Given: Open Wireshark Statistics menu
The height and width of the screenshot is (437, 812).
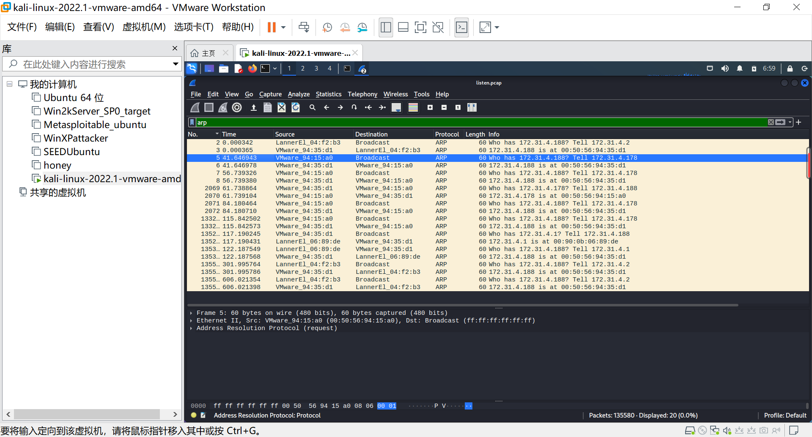Looking at the screenshot, I should click(x=329, y=94).
